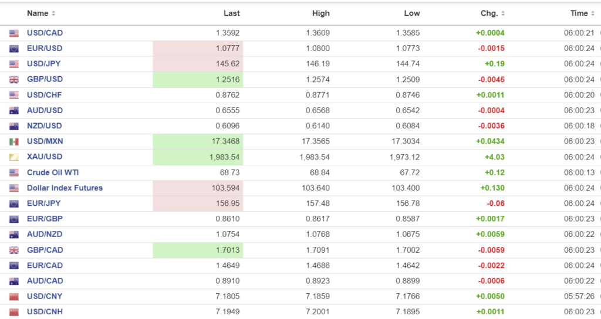Open the USD/JPY pair link
The height and width of the screenshot is (319, 601).
(45, 64)
